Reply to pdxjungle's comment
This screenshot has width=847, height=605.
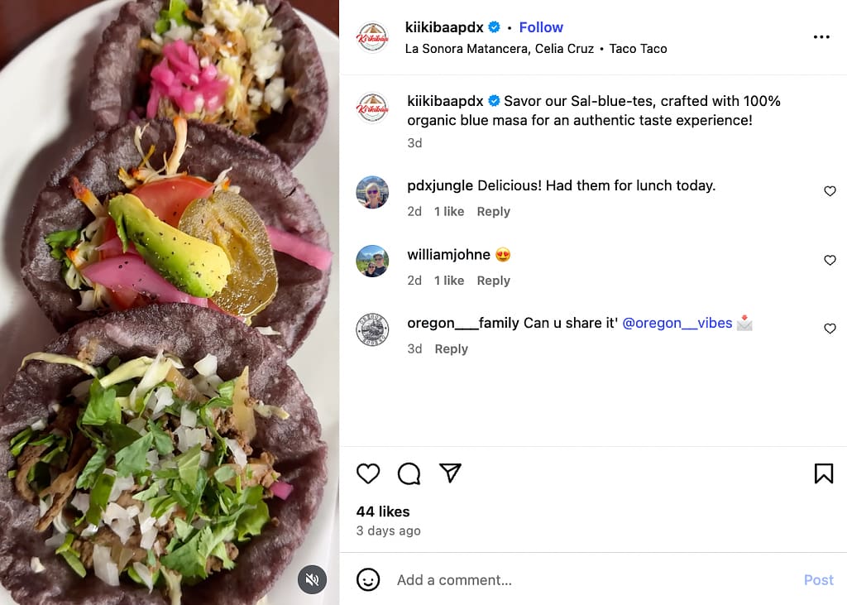tap(493, 212)
